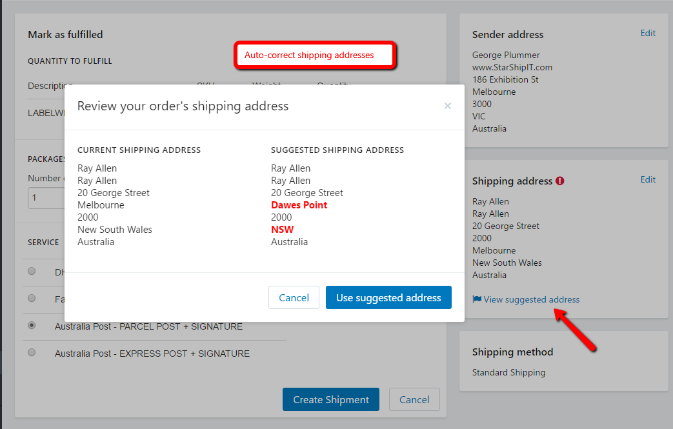Screen dimensions: 673x429
Task: Click Cancel beside Create Shipment
Action: click(x=414, y=399)
